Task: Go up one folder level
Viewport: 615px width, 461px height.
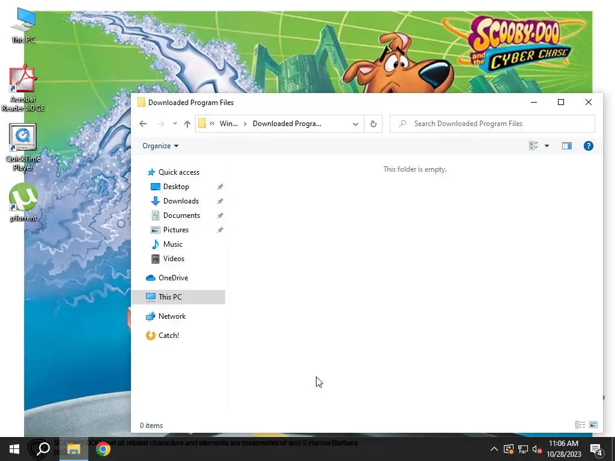Action: pyautogui.click(x=187, y=124)
